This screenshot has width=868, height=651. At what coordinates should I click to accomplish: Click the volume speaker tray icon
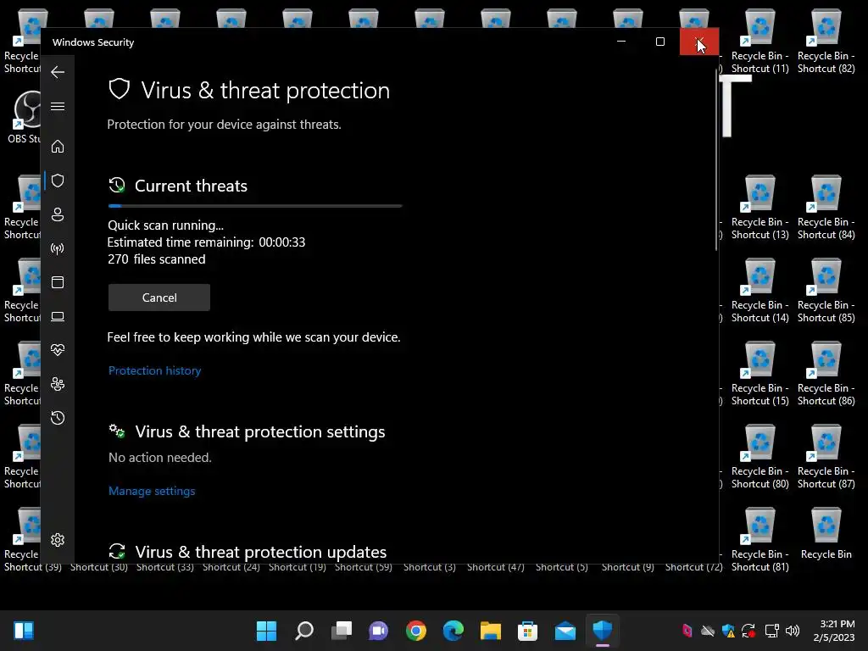tap(793, 631)
